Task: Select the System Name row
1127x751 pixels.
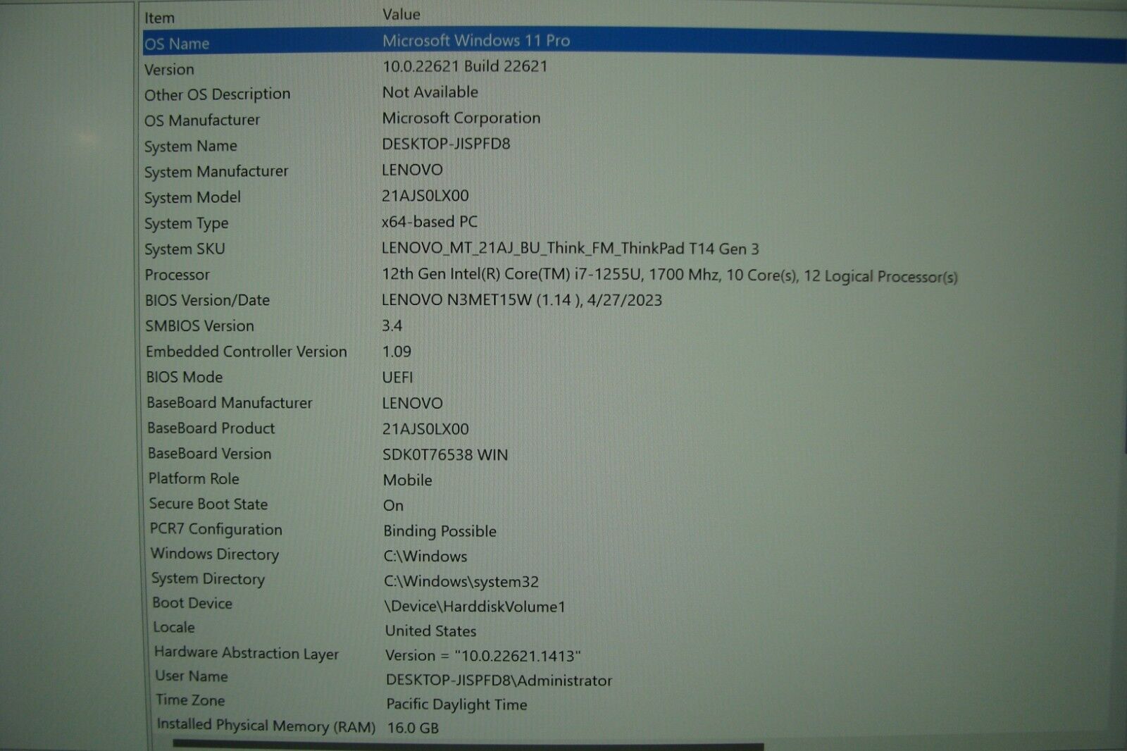Action: pyautogui.click(x=191, y=147)
